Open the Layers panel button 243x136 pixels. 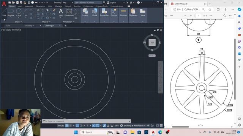click(85, 12)
